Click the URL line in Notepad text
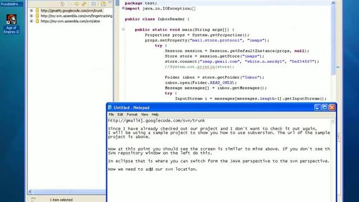This screenshot has width=359, height=202. pyautogui.click(x=157, y=121)
